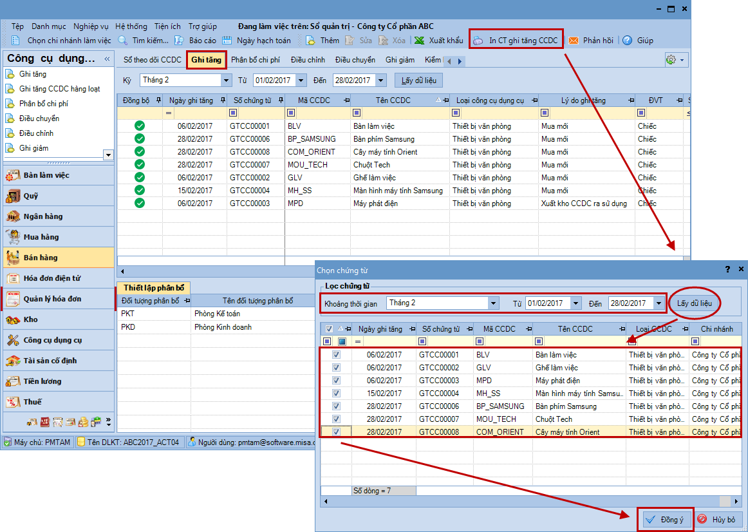Switch to the Phân bổ chi phí tab
The height and width of the screenshot is (532, 748).
click(x=255, y=60)
